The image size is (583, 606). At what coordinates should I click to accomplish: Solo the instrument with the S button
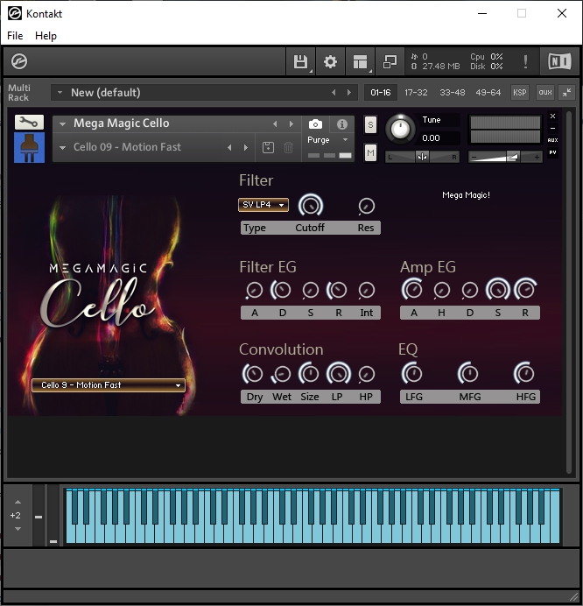[370, 125]
